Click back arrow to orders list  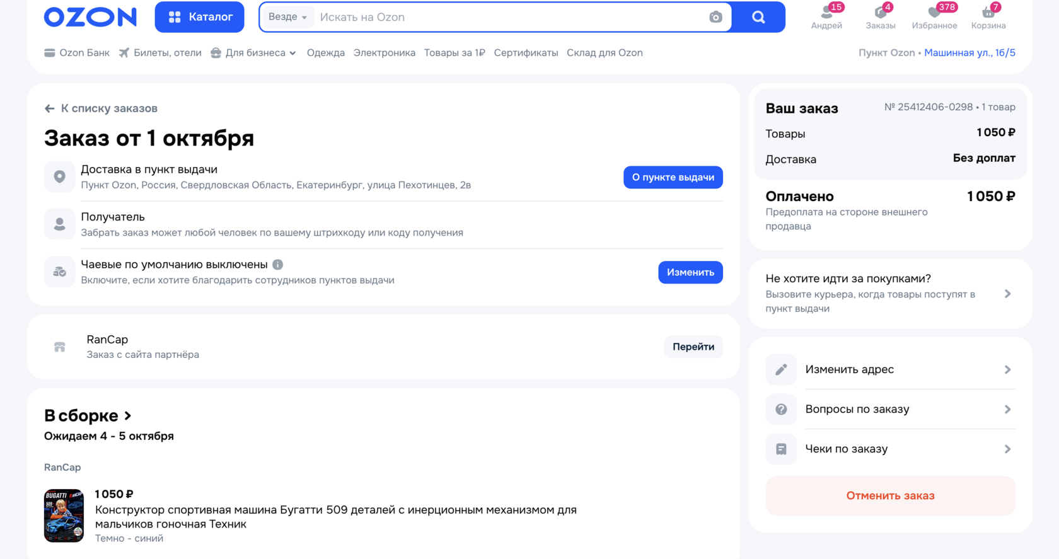coord(50,108)
